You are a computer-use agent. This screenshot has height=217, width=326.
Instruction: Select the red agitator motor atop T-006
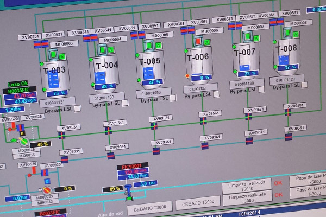click(198, 41)
